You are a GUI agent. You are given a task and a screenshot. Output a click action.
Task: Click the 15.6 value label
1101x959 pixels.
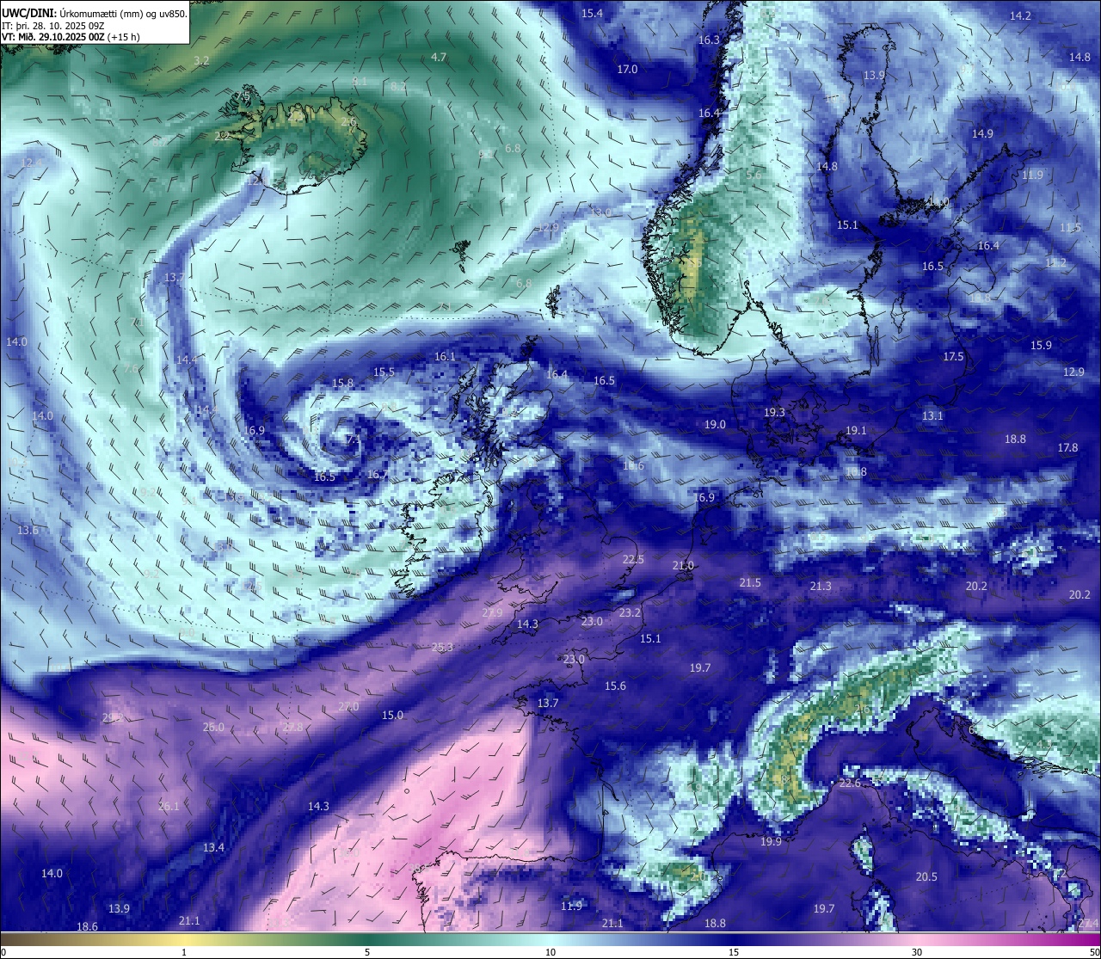tap(615, 685)
